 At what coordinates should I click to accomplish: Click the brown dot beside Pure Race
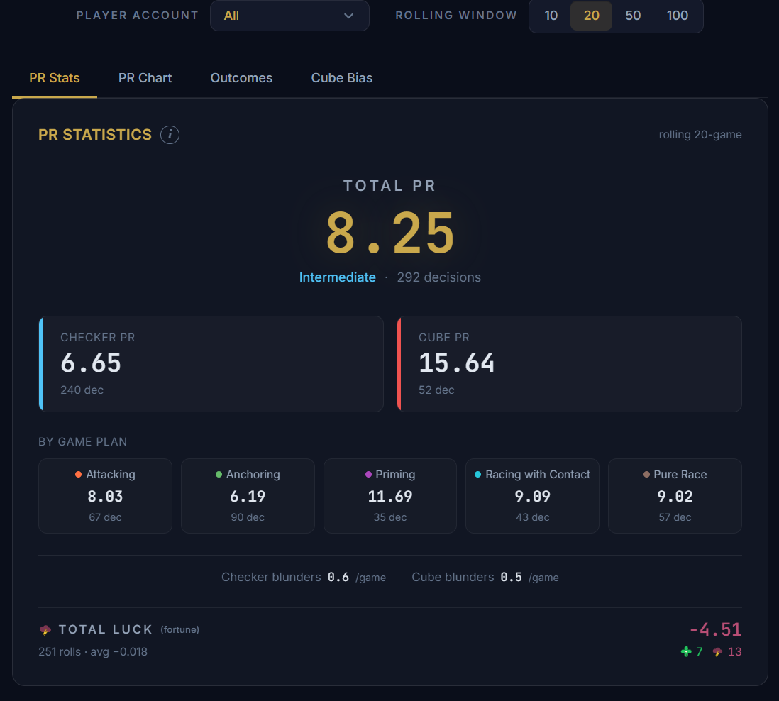click(646, 475)
